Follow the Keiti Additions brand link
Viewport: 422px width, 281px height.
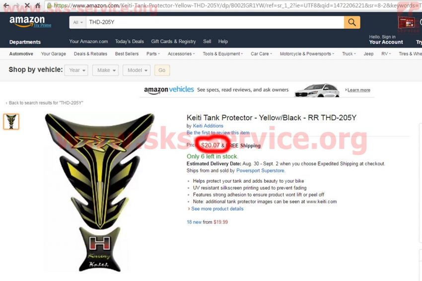pyautogui.click(x=208, y=126)
